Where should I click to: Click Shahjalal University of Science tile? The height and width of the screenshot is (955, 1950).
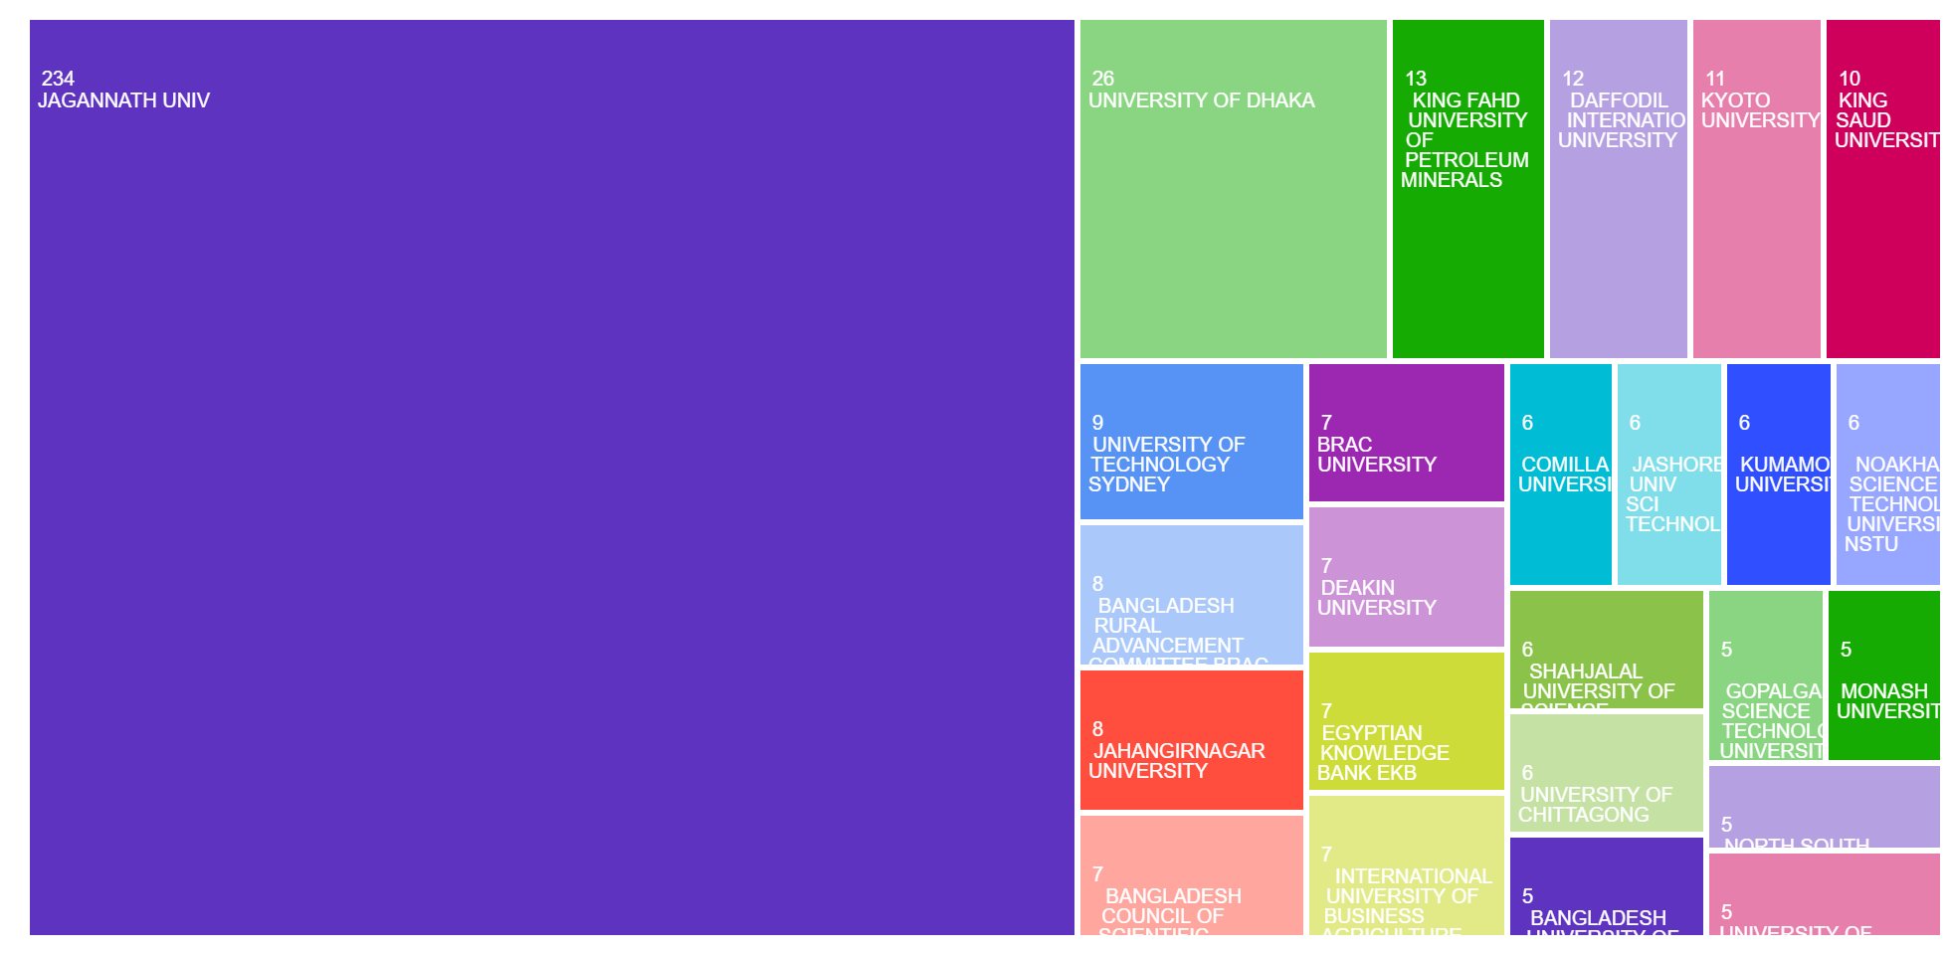tap(1606, 650)
